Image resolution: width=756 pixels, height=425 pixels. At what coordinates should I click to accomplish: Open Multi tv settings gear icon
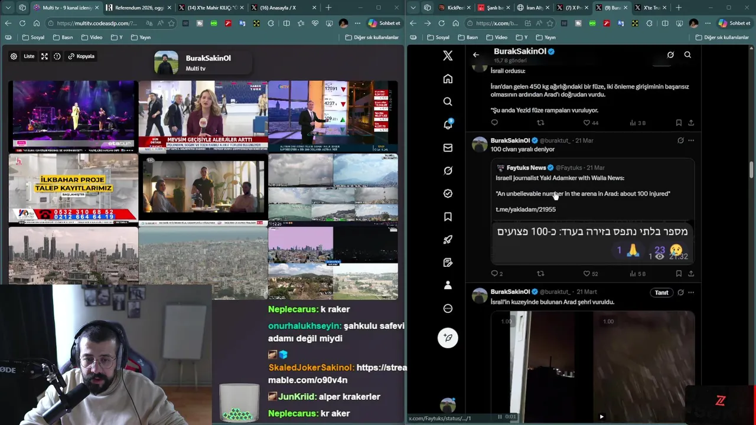click(x=14, y=56)
